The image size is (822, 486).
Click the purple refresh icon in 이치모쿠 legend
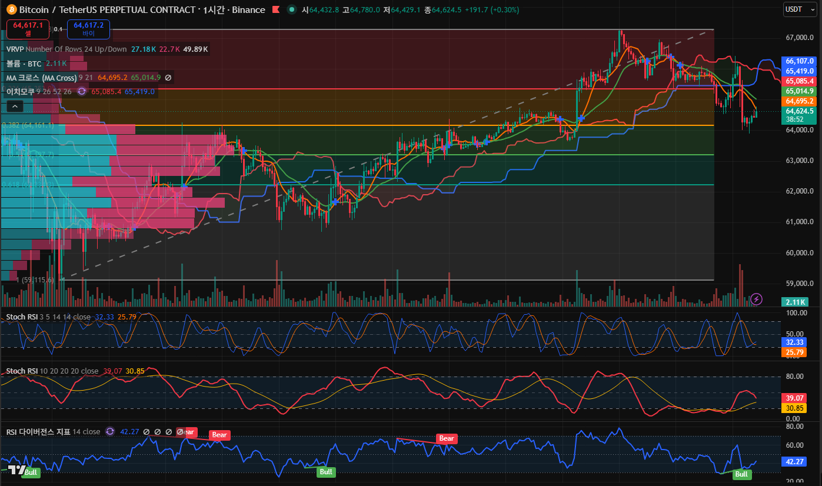point(82,91)
